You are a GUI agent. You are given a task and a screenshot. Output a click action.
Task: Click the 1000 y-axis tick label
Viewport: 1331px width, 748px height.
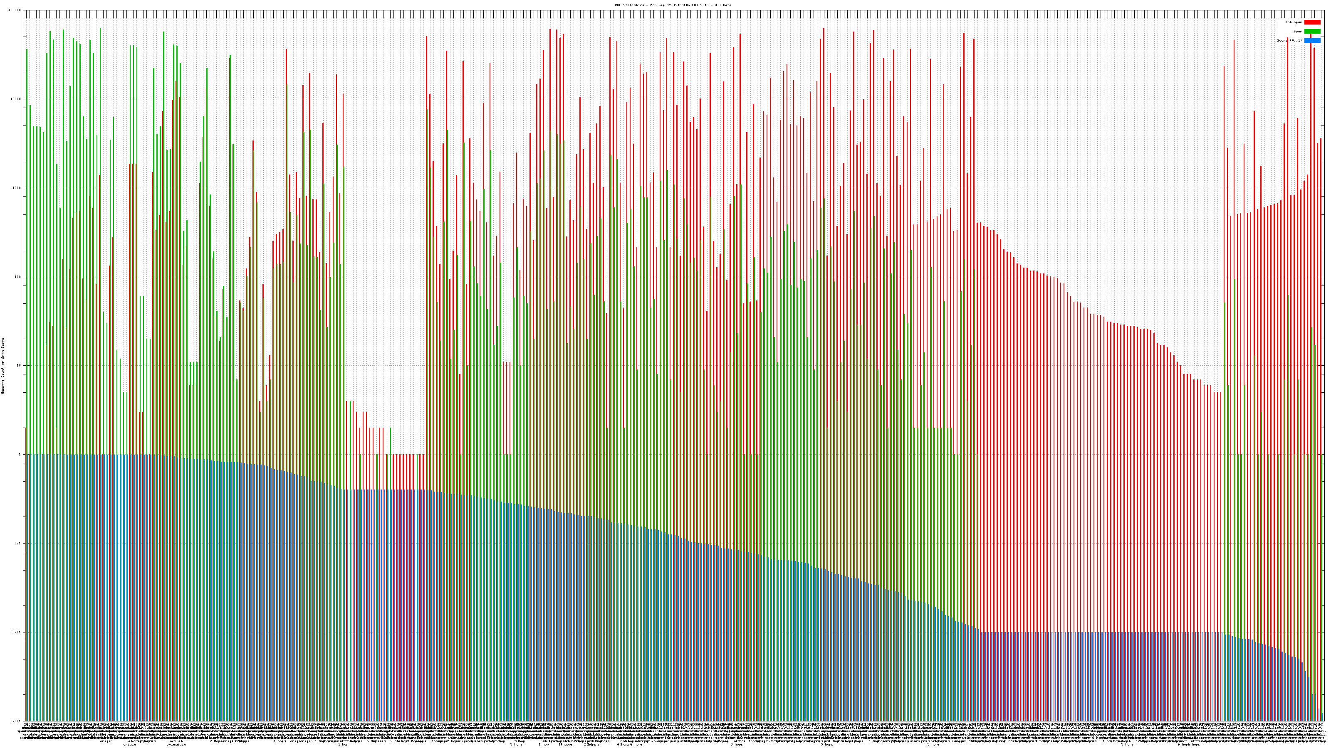17,188
